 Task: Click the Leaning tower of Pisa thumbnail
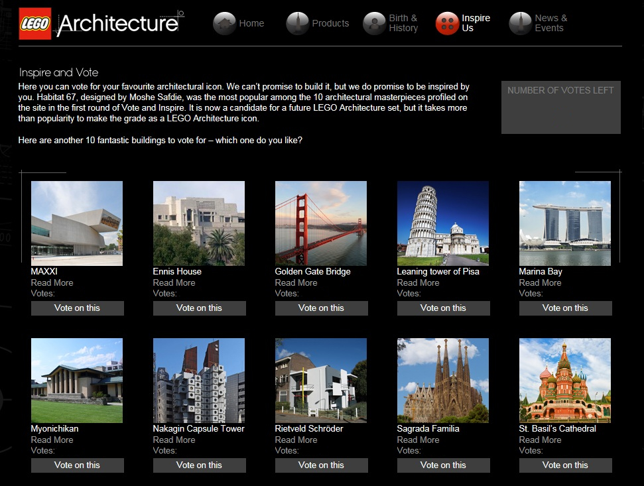click(x=442, y=223)
